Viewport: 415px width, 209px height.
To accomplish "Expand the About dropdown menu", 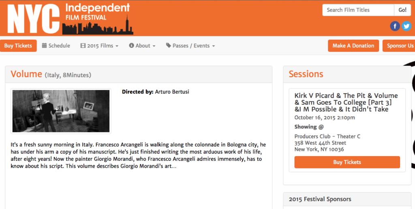I will 142,45.
